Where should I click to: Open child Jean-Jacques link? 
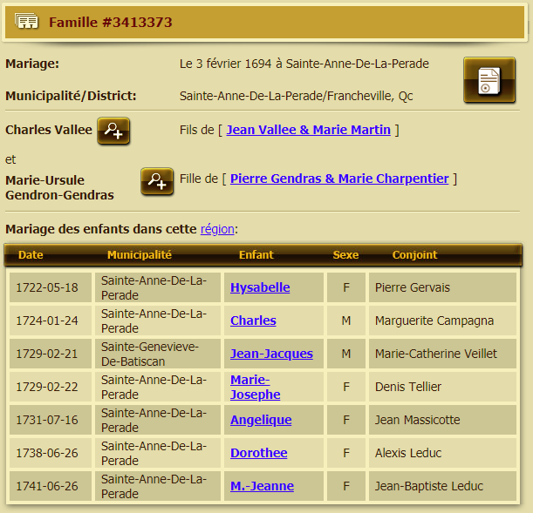tap(271, 354)
